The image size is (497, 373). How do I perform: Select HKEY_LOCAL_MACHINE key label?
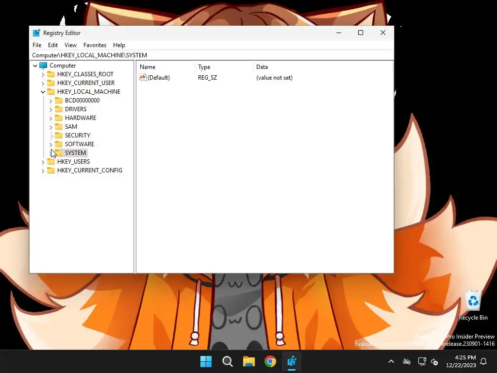click(x=89, y=92)
